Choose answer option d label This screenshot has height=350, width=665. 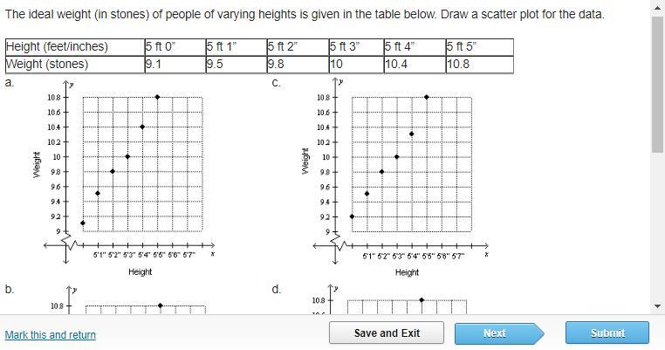coord(276,289)
